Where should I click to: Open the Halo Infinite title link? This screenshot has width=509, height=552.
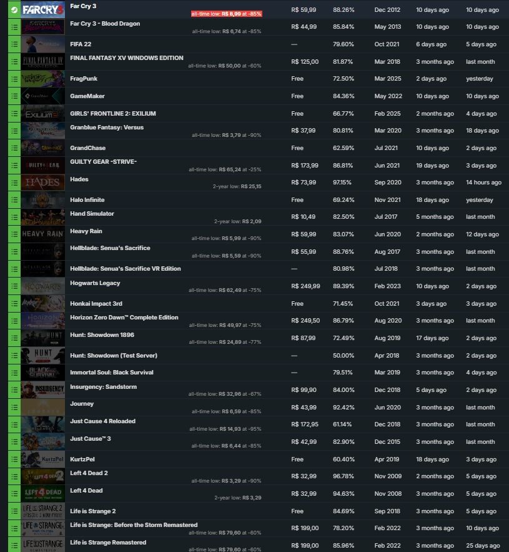click(87, 199)
